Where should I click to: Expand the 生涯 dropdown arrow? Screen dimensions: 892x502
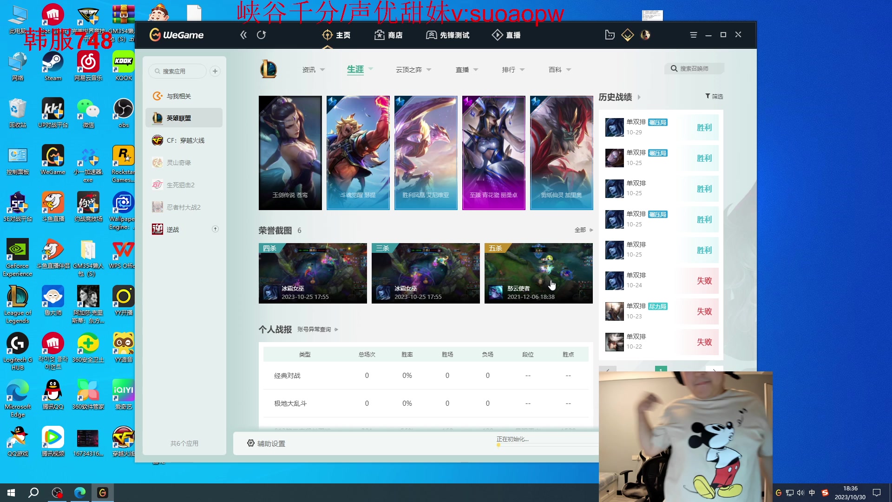371,69
